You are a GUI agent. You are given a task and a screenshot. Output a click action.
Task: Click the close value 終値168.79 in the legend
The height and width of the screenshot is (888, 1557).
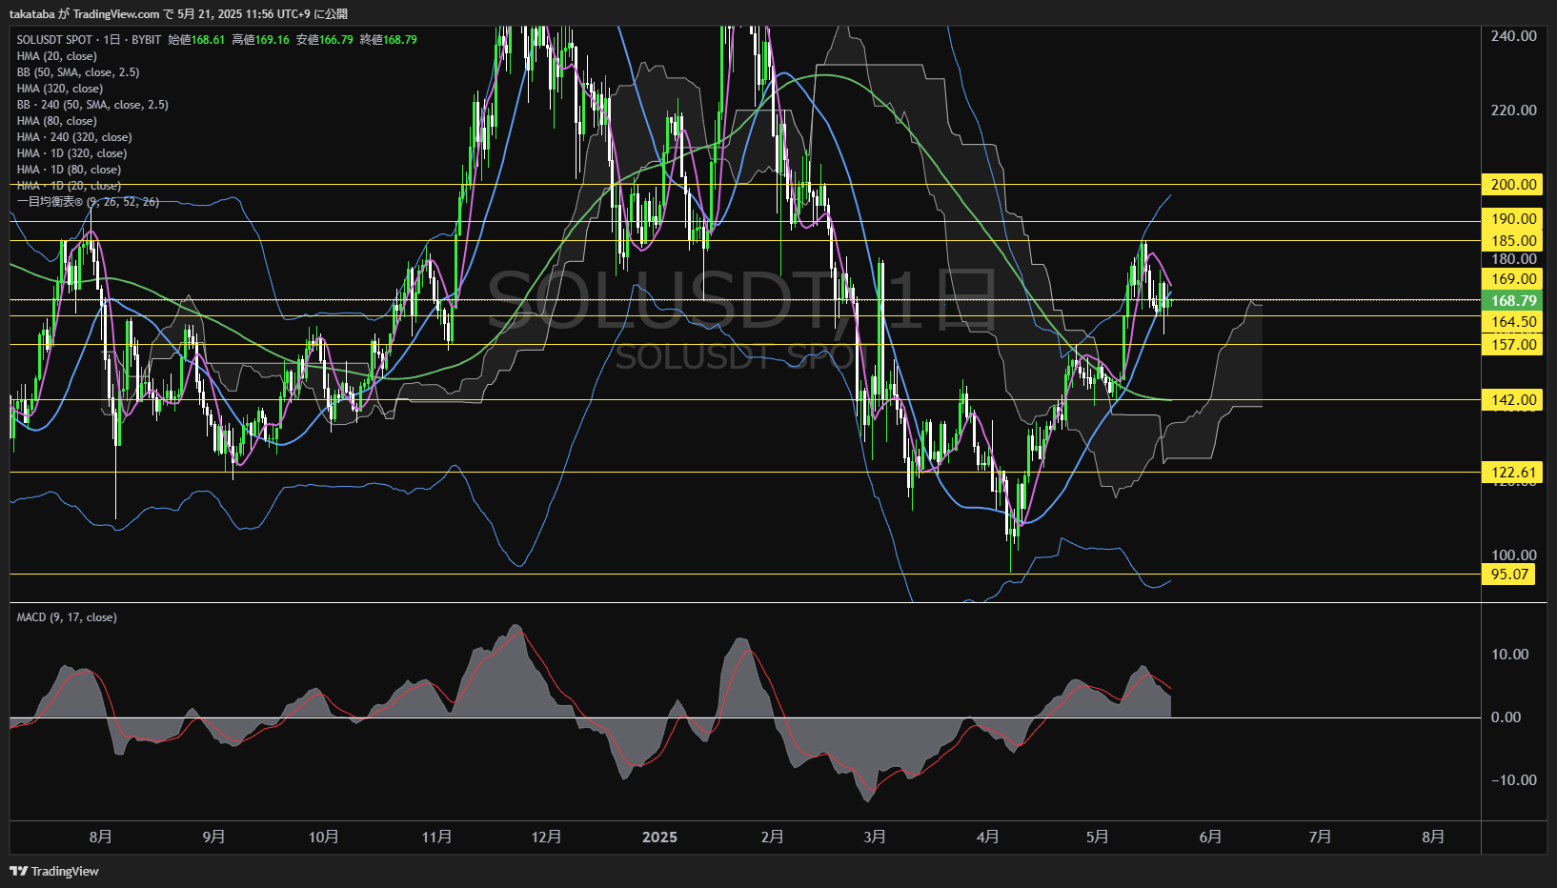[x=388, y=40]
